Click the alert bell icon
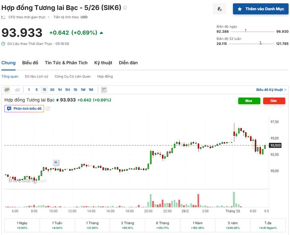The width and height of the screenshot is (290, 235). [x=220, y=9]
